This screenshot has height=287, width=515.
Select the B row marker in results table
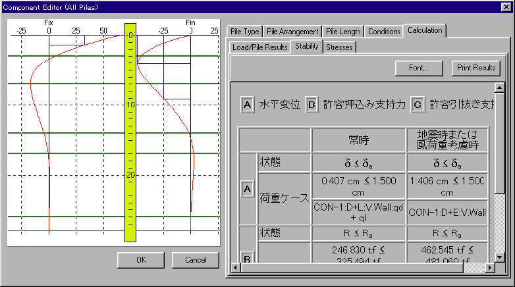pos(248,257)
